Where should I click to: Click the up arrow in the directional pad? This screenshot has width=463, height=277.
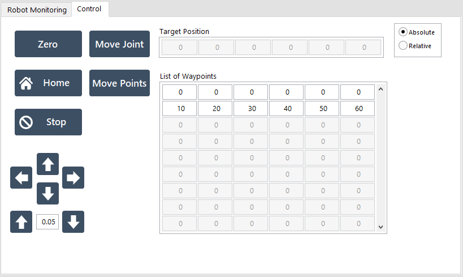48,164
